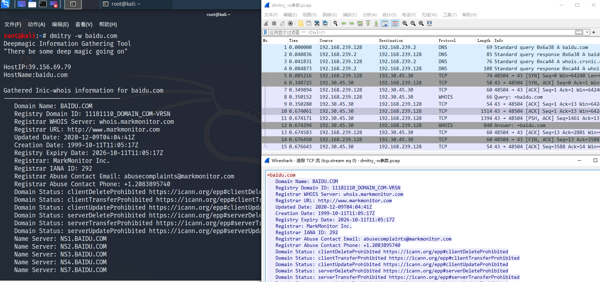Sort by Protocol column header

456,40
